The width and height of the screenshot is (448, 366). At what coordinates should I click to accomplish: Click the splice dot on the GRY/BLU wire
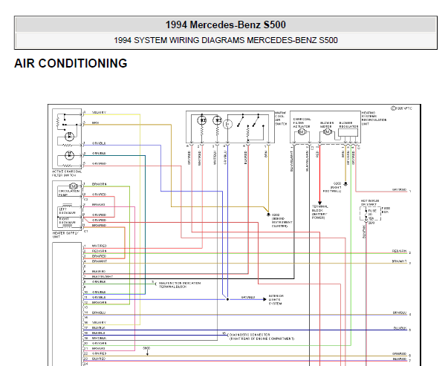pyautogui.click(x=227, y=299)
